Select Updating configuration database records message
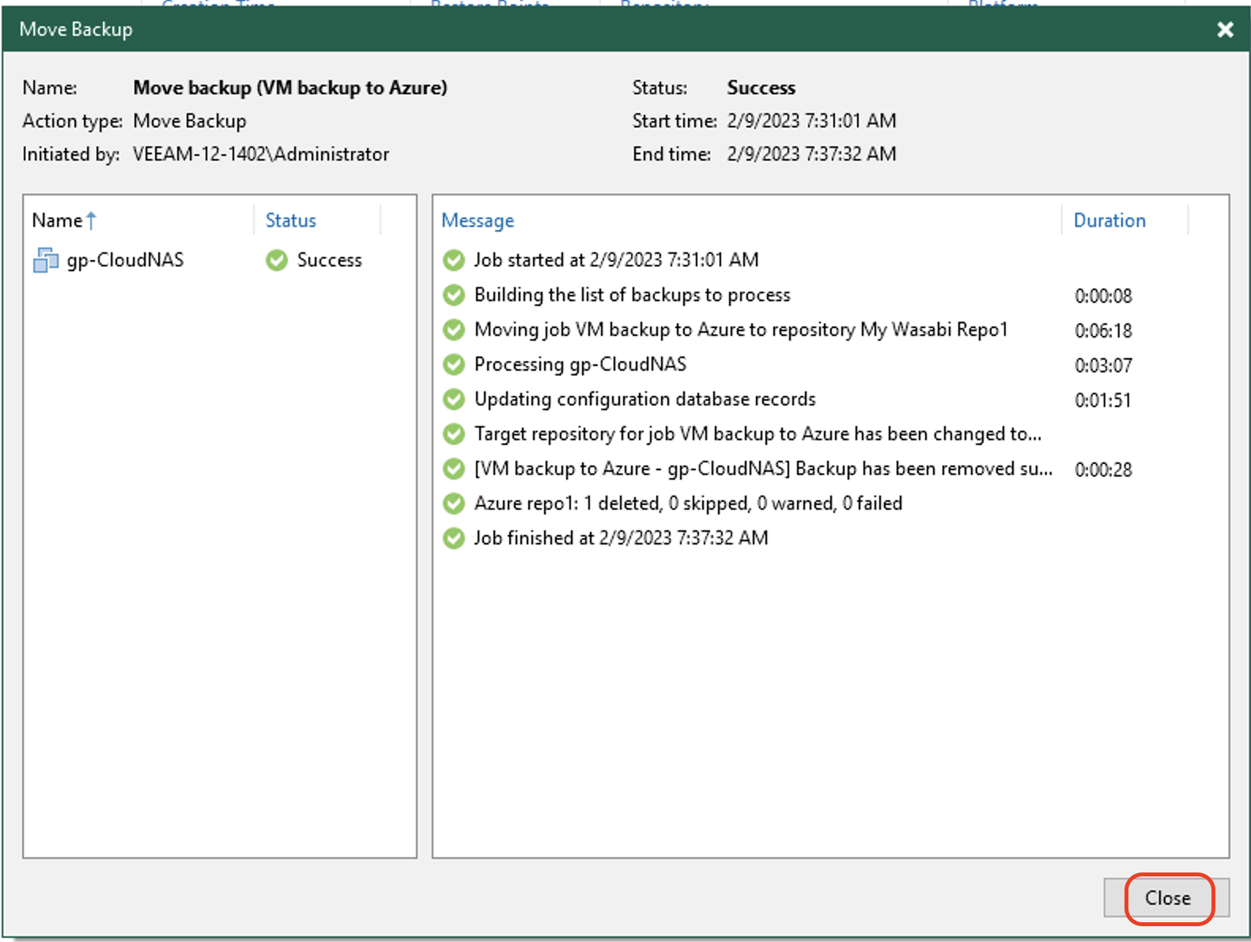1251x942 pixels. pos(644,399)
